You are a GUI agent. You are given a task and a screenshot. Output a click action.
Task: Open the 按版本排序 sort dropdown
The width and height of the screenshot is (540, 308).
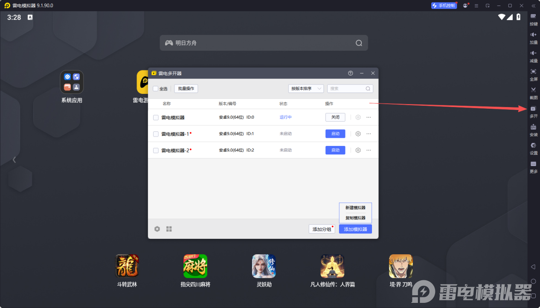pyautogui.click(x=306, y=89)
